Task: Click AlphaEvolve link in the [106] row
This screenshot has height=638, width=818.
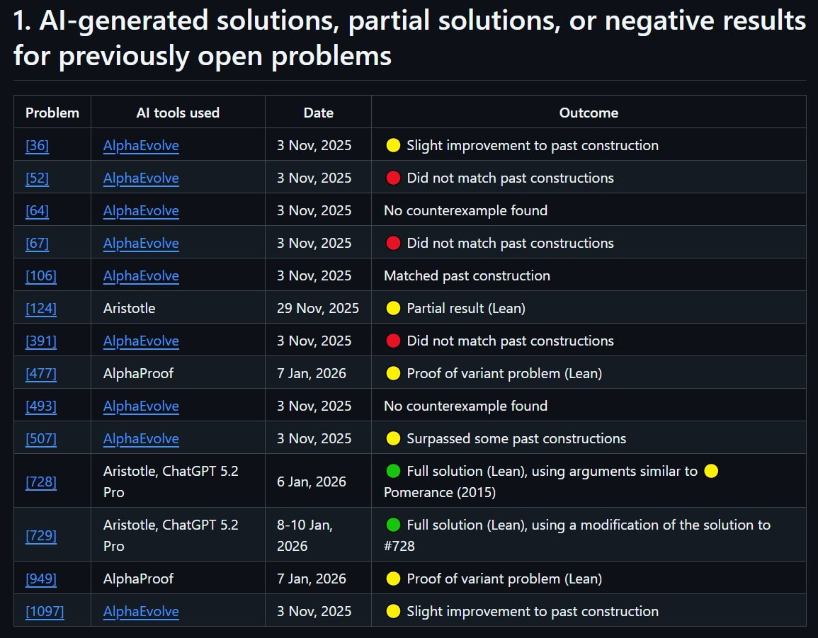Action: coord(141,276)
